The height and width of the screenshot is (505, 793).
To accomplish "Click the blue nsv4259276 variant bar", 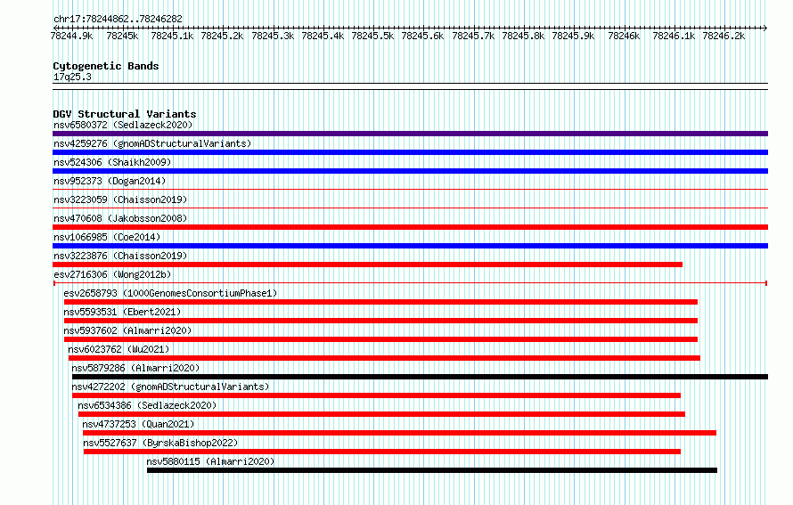I will (410, 152).
